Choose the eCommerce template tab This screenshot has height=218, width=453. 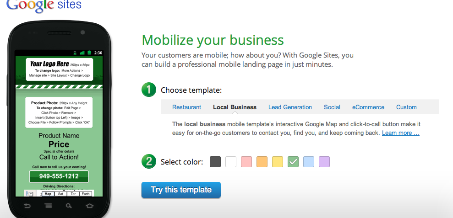click(x=368, y=107)
